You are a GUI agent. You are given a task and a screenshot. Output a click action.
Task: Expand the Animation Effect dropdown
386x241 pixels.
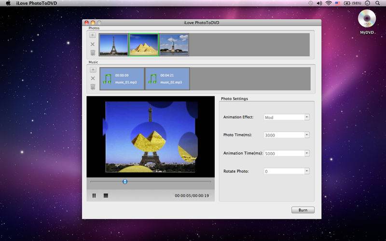click(x=307, y=117)
